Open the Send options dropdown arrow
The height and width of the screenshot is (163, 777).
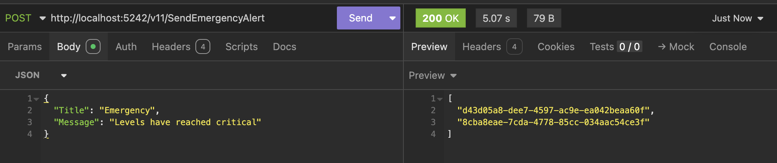[x=392, y=18]
